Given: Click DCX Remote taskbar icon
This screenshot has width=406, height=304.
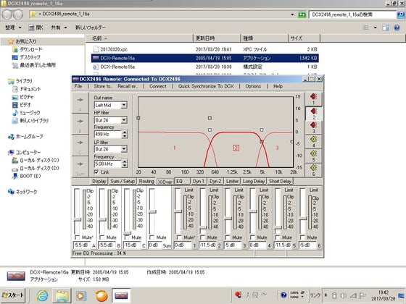Looking at the screenshot, I should (x=121, y=295).
